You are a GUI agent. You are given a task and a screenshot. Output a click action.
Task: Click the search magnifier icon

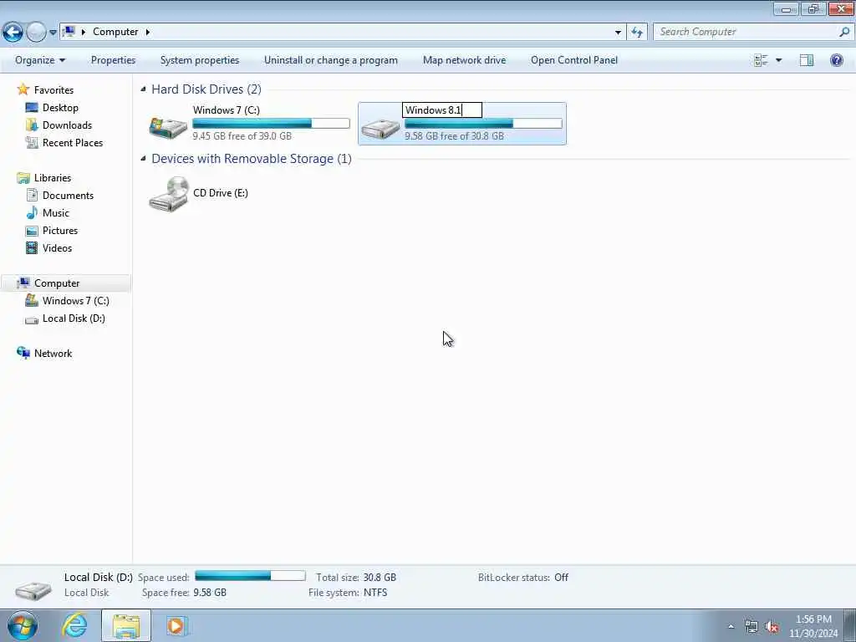(x=844, y=32)
